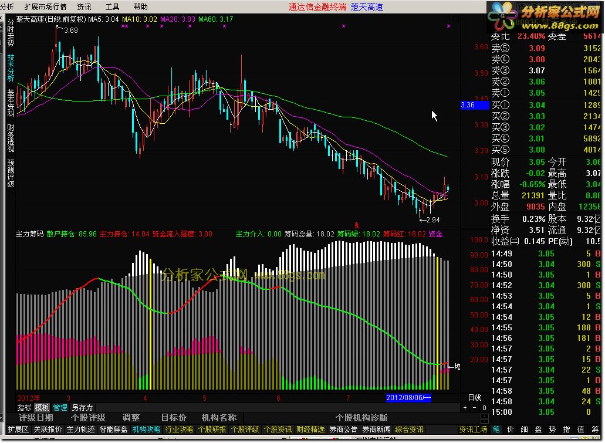The width and height of the screenshot is (605, 443).
Task: Click the down arrow in the rating panel
Action: pos(485,421)
